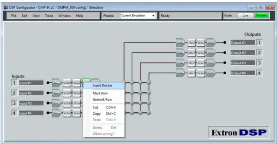Select input channel number 2 box
This screenshot has height=144, width=277.
coord(14,93)
